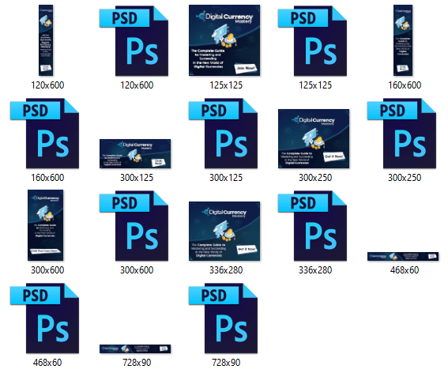448x373 pixels.
Task: Click the 300x125 banner image thumbnail
Action: click(135, 154)
